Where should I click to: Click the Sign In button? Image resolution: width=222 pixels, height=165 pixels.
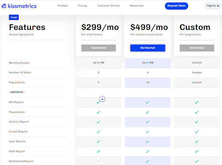[x=213, y=6]
